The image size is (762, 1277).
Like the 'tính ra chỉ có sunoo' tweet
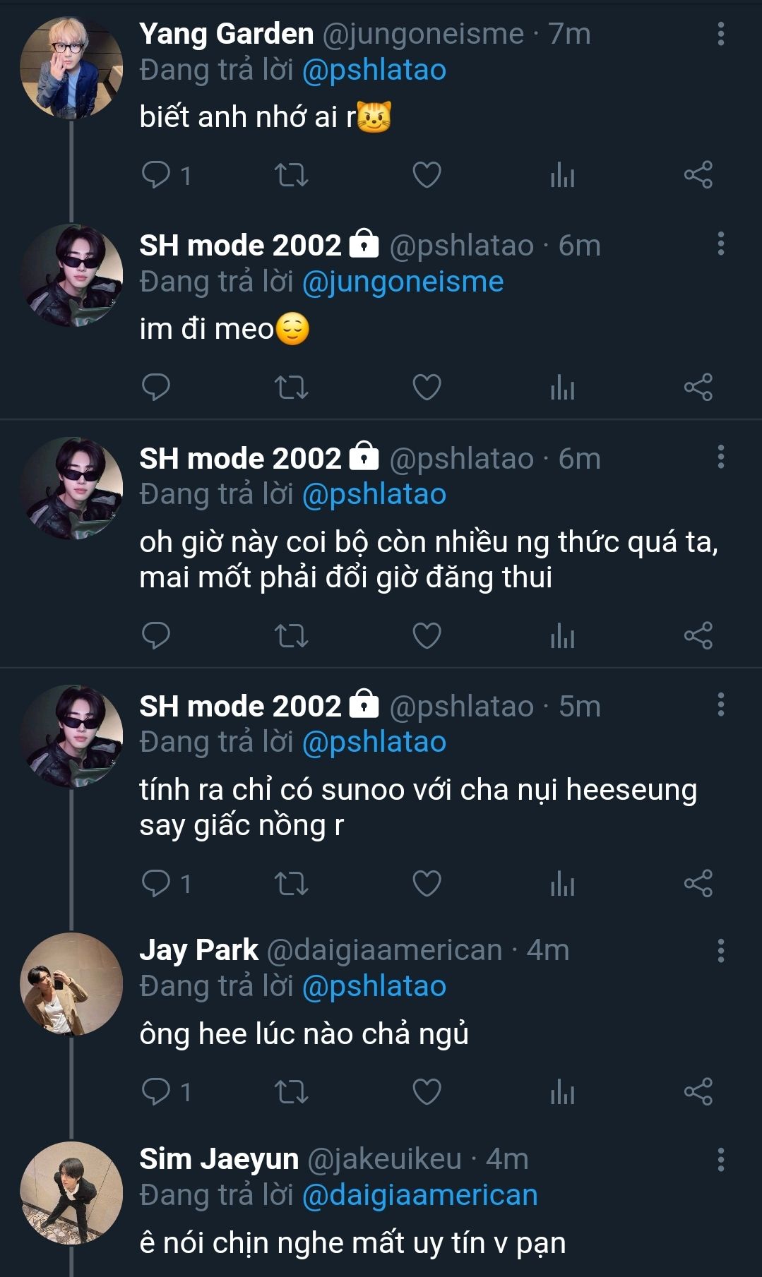click(427, 883)
